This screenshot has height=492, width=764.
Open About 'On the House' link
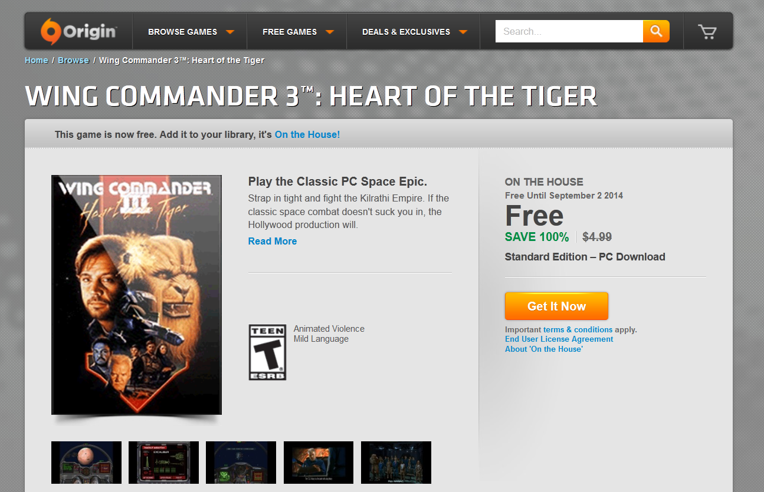tap(544, 349)
